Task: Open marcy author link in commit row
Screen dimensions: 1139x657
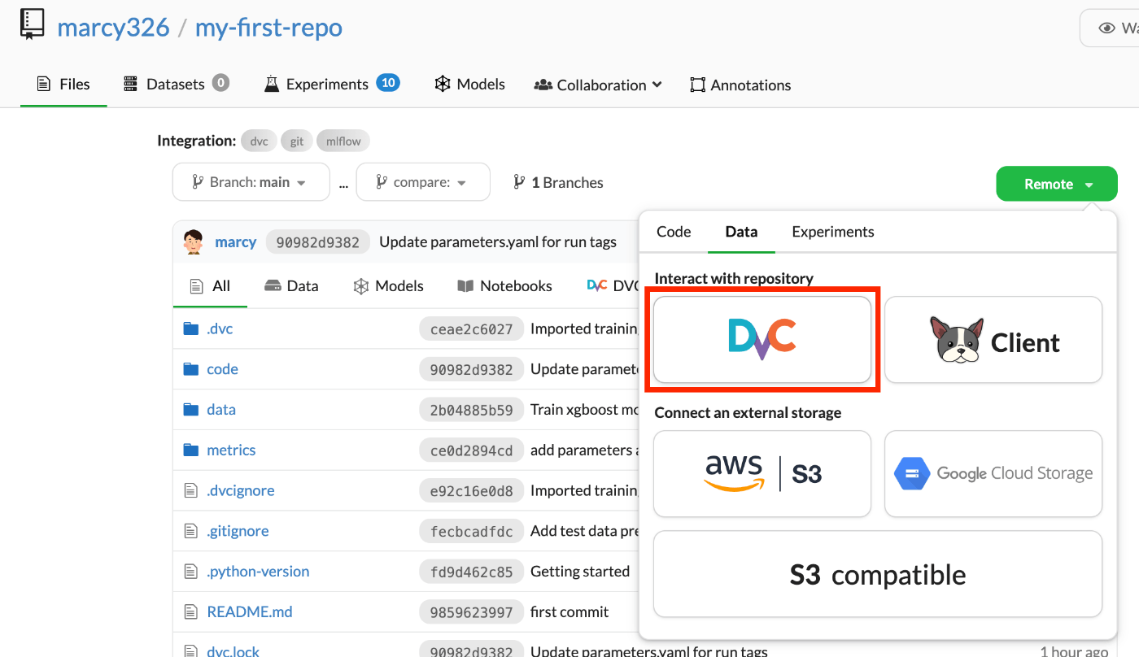Action: click(x=235, y=241)
